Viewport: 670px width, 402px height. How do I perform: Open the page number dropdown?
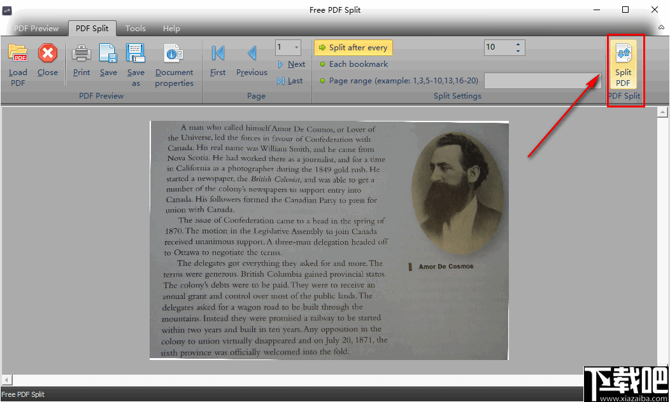[x=296, y=47]
